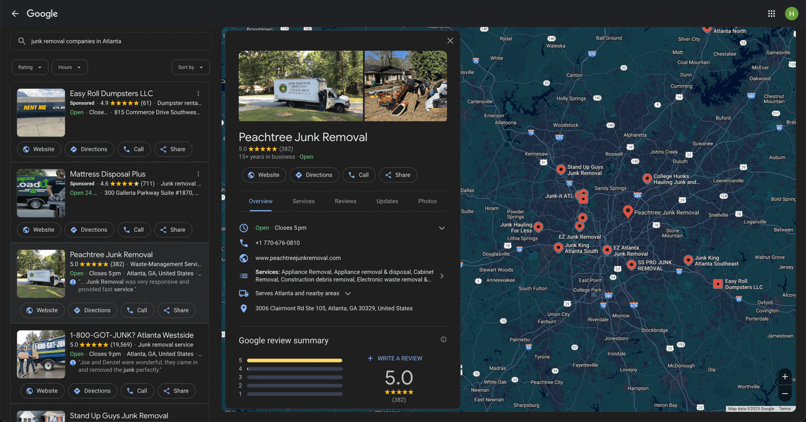Viewport: 806px width, 422px height.
Task: Open the Hours filter dropdown
Action: [x=70, y=67]
